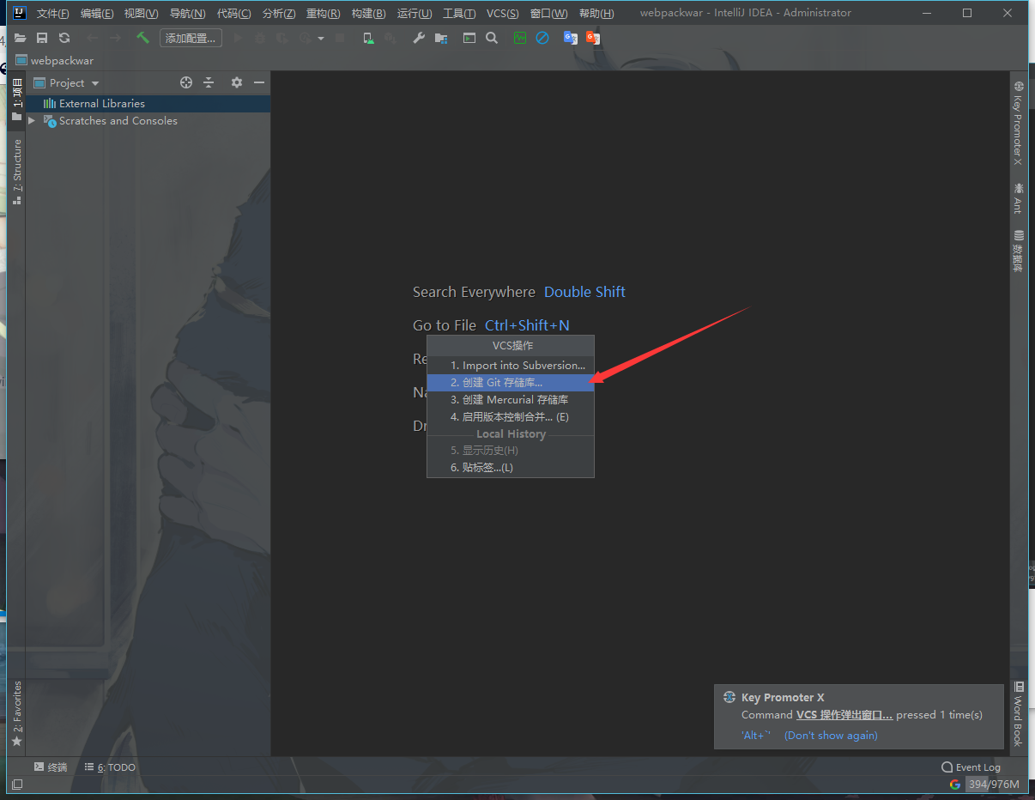Screen dimensions: 1035x800
Task: Open Settings via the wrench icon
Action: (419, 38)
